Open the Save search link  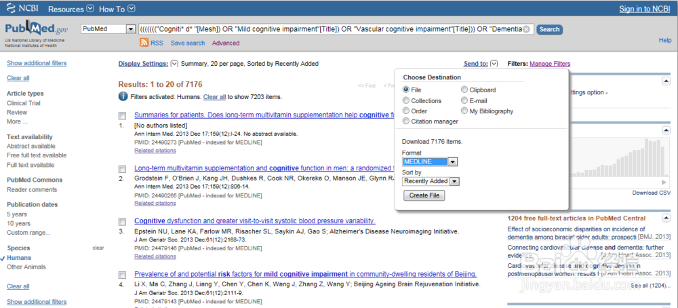(188, 43)
